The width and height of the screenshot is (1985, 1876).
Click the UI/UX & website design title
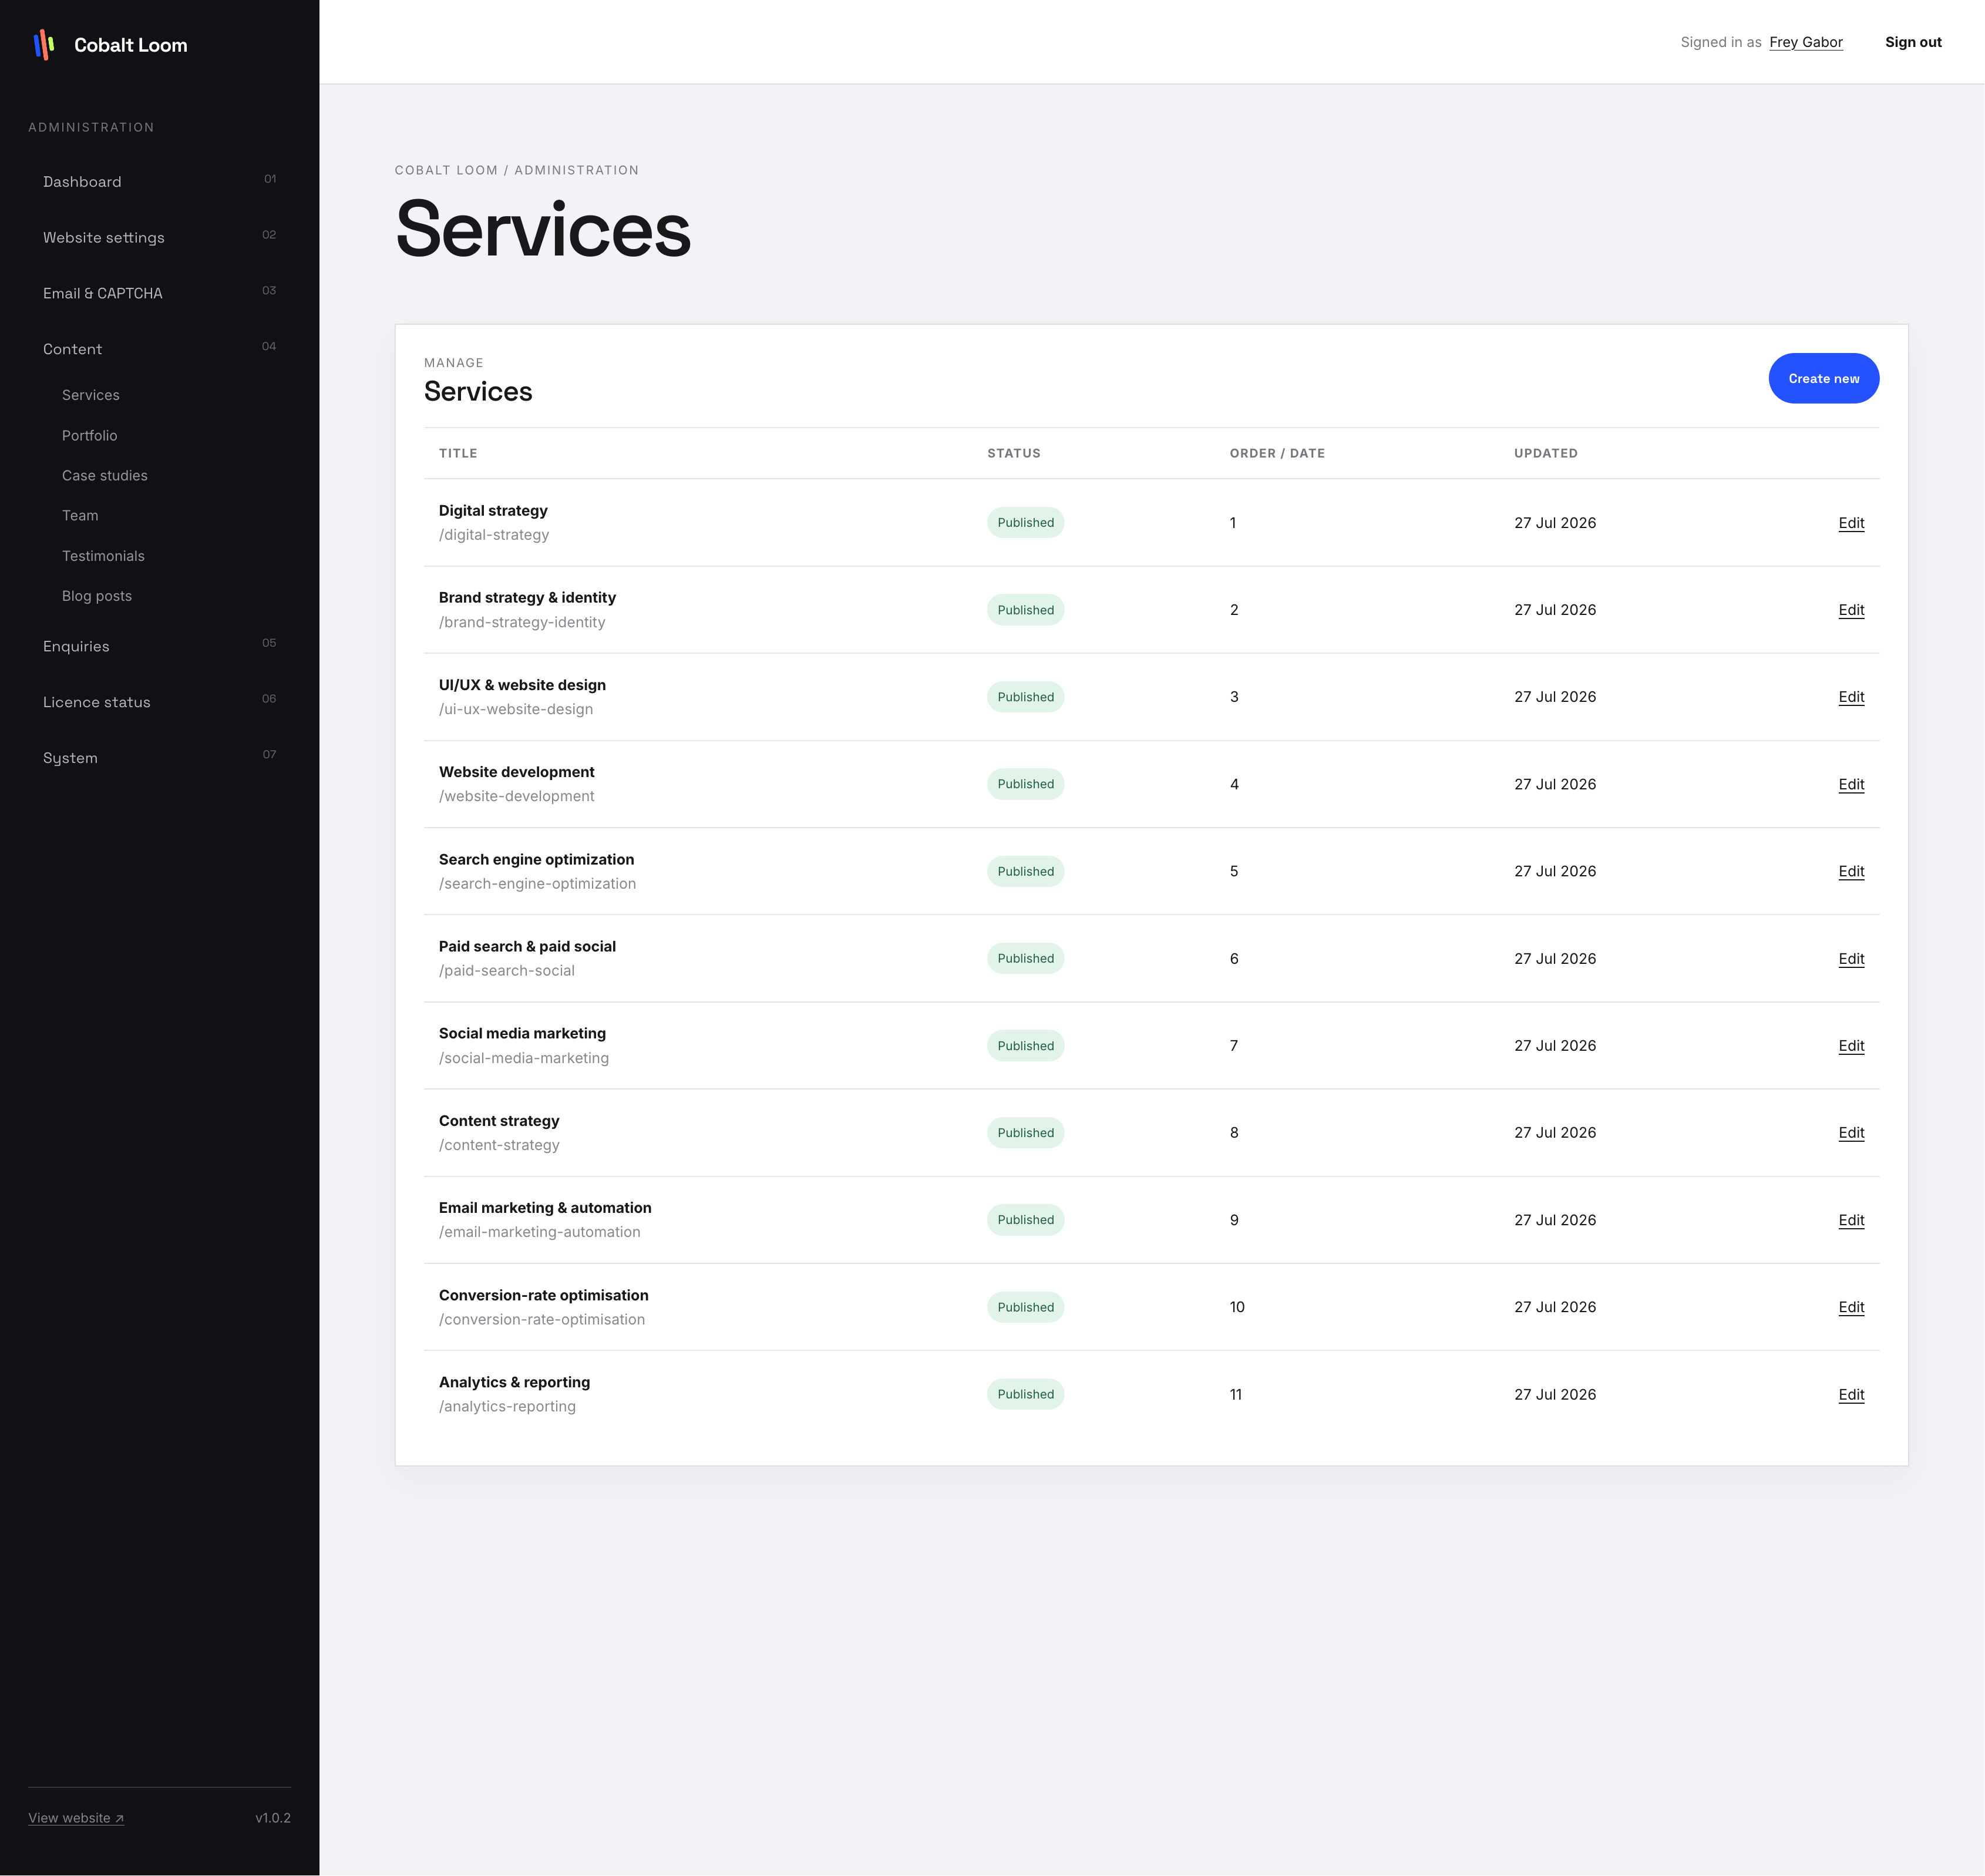pos(522,685)
